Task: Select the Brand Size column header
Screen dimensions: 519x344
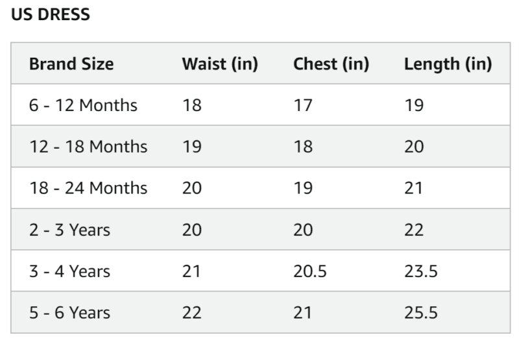Action: coord(71,64)
